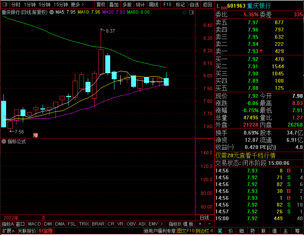Viewport: 304px width, 235px height.
Task: Toggle the left panel layout icon
Action: [x=5, y=4]
